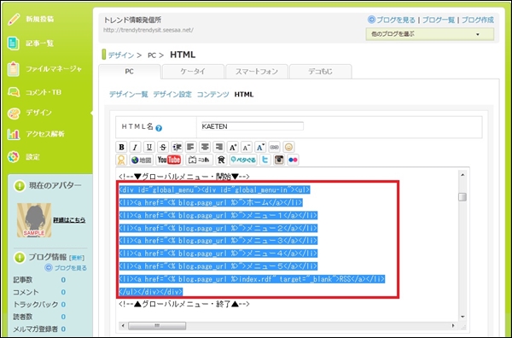Increase font size icon
Screen dimensions: 512x338
pyautogui.click(x=233, y=148)
